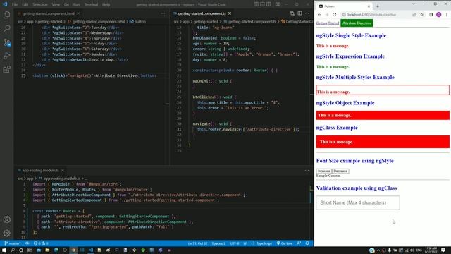Viewport: 451px width, 254px height.
Task: Go back in the browser
Action: coord(319,15)
